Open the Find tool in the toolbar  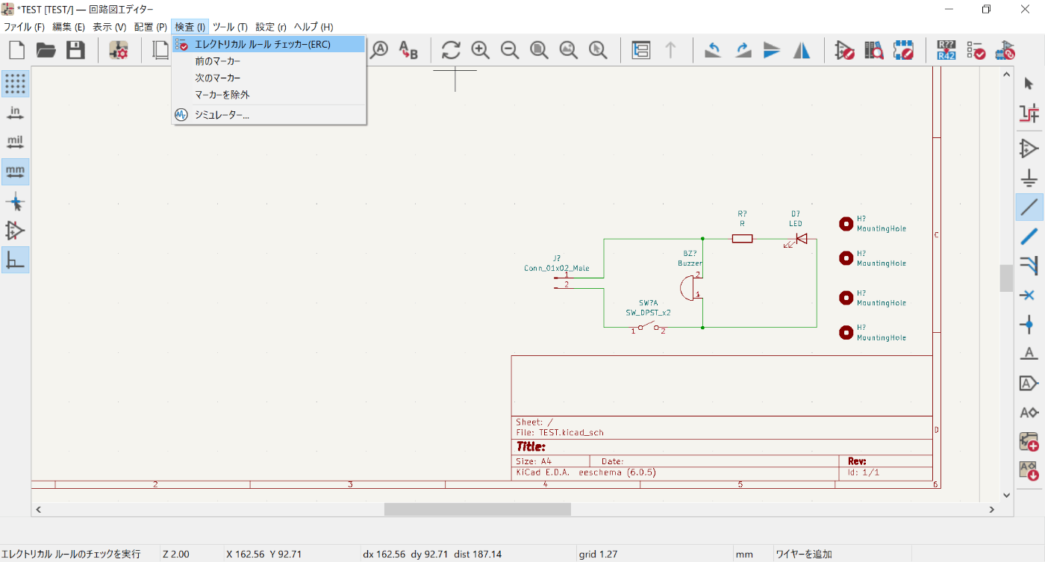tap(380, 50)
